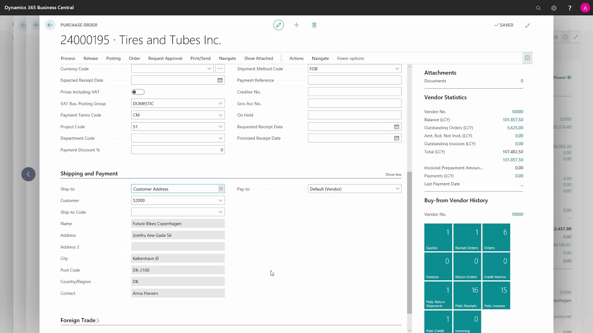
Task: Open Balance (LCY) 101.857,50 link
Action: (513, 120)
